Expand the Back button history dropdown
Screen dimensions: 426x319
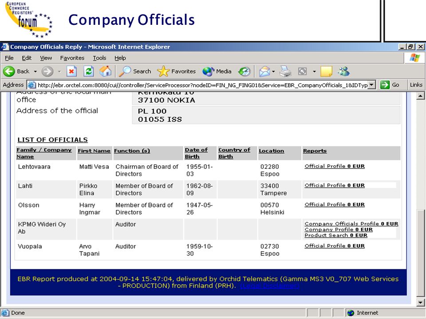coord(35,72)
